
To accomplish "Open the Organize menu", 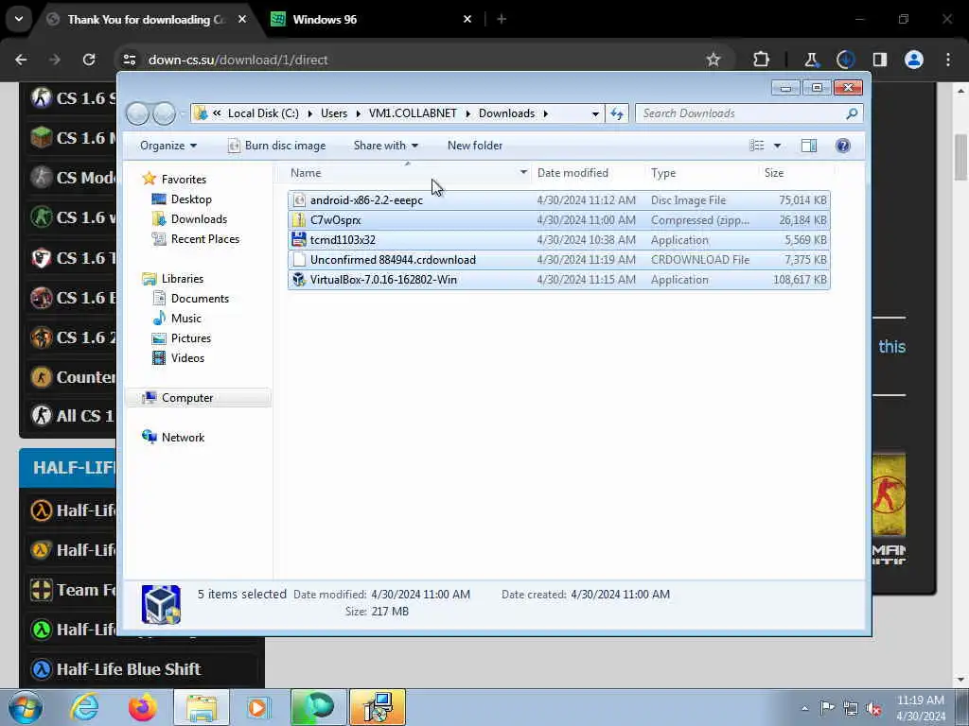I will pyautogui.click(x=168, y=146).
